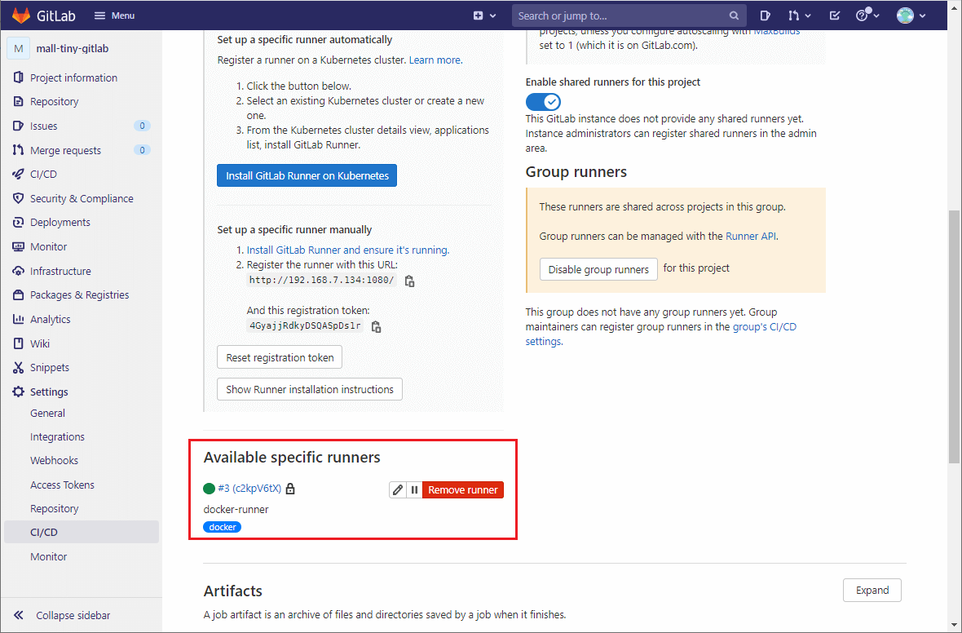Expand the Artifacts section

(872, 590)
